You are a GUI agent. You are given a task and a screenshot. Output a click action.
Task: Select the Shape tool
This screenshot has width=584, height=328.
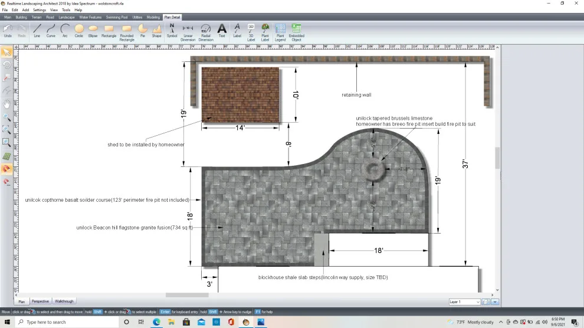point(157,31)
